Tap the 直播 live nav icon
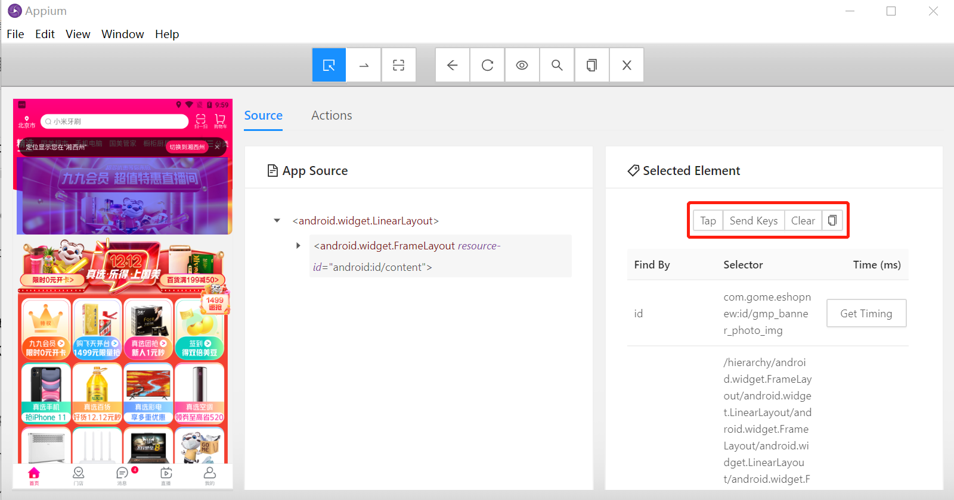 [166, 476]
